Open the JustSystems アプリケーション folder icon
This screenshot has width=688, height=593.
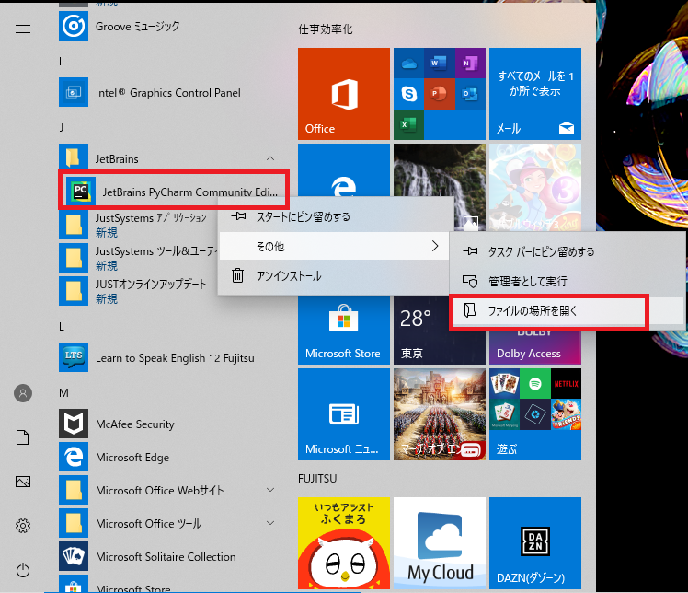pos(74,225)
